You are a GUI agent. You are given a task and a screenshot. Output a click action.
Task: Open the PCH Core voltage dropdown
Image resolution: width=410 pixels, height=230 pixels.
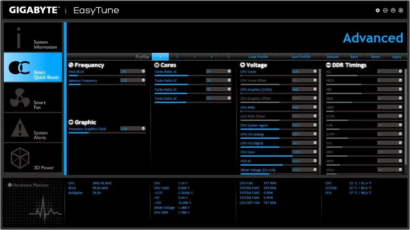tap(304, 152)
